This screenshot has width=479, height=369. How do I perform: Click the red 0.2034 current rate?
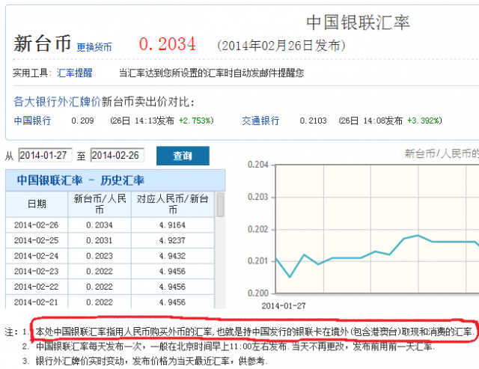[x=168, y=44]
